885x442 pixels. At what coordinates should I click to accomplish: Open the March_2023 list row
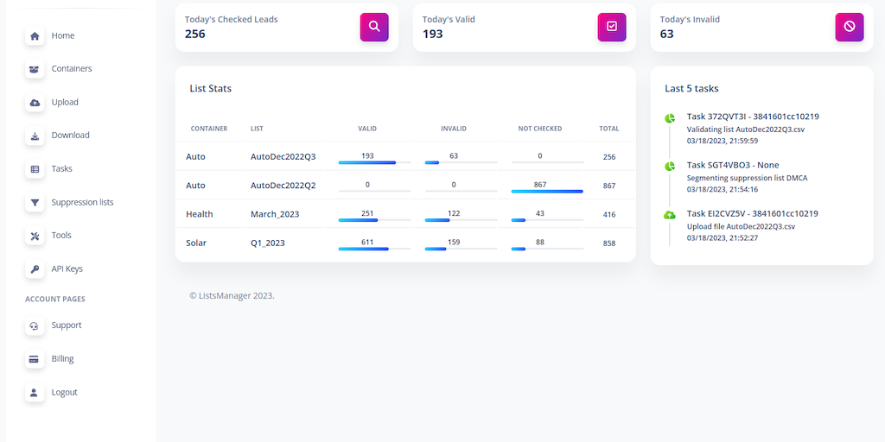273,214
